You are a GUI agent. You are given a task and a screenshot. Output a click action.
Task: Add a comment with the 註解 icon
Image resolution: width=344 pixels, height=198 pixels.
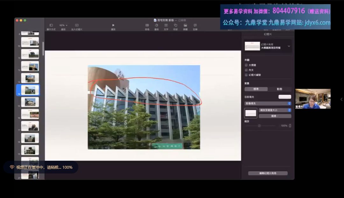pos(195,25)
